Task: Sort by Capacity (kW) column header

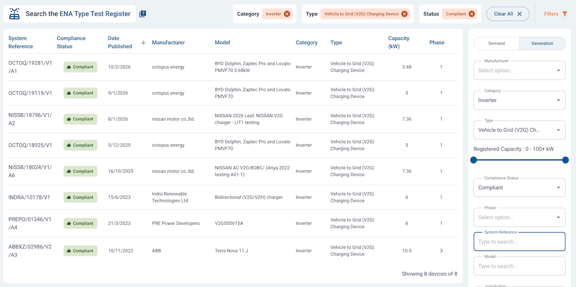Action: point(399,42)
